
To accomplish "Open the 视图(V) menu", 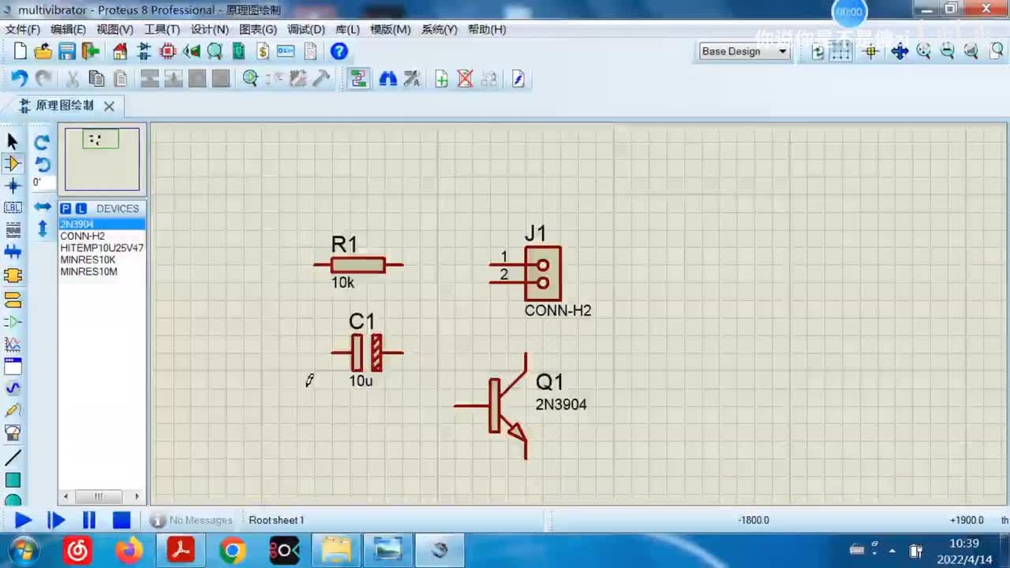I will (115, 29).
